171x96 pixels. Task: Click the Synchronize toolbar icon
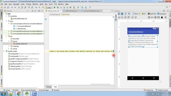(x=8, y=7)
